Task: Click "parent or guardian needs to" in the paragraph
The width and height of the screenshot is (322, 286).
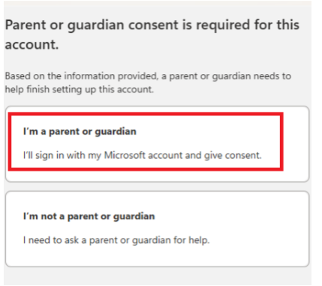Action: click(x=230, y=76)
